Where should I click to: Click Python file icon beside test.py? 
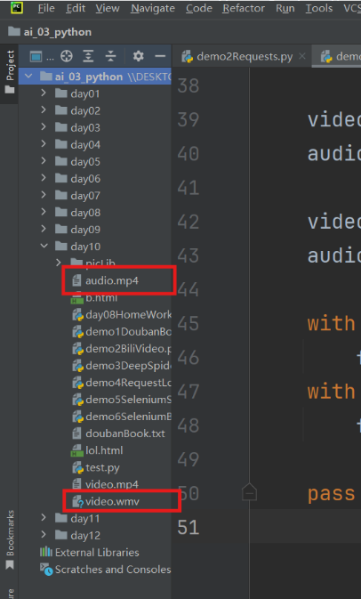[x=77, y=468]
